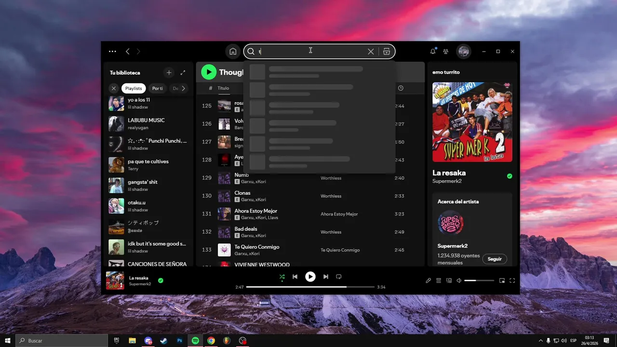Select the Por ti filter chip
617x347 pixels.
(158, 88)
